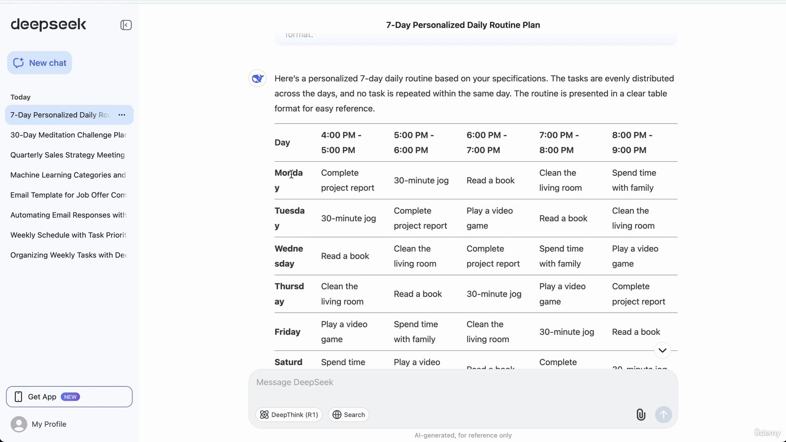Open Organizing Weekly Tasks chat

[68, 255]
